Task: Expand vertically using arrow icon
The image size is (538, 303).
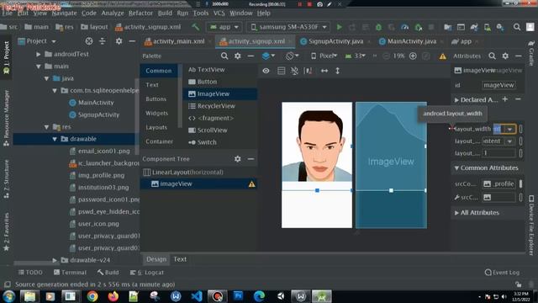Action: (x=338, y=71)
